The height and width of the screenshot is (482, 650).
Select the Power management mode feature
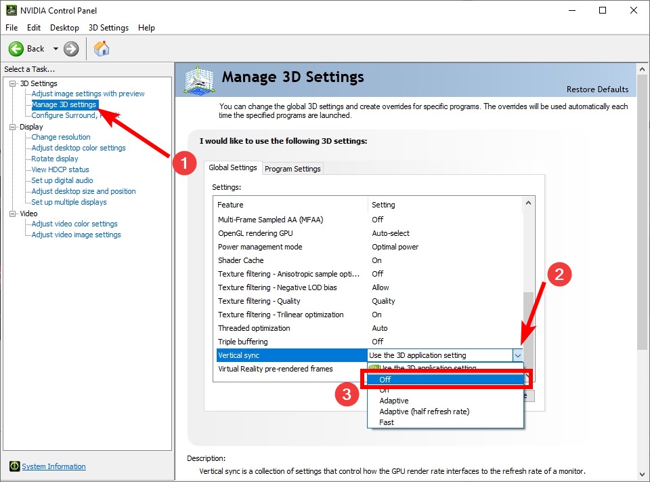[260, 247]
